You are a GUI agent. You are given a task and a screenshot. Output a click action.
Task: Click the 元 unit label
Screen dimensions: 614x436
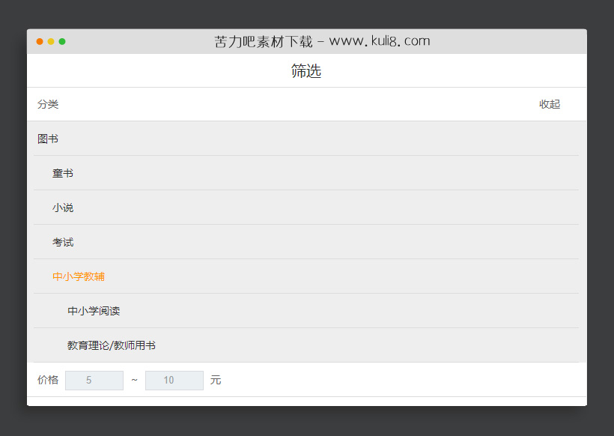pos(216,380)
